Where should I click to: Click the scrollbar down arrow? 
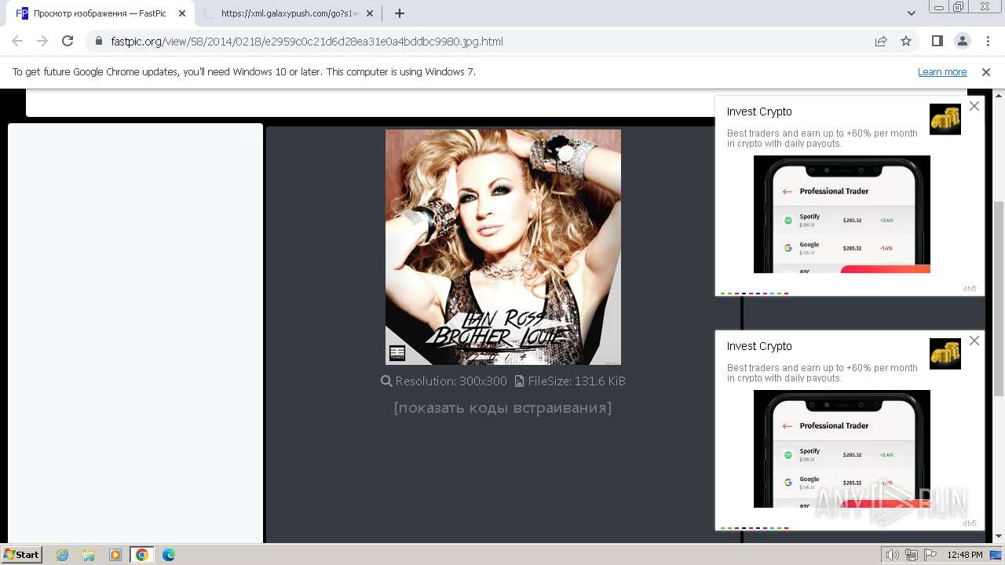pyautogui.click(x=998, y=536)
